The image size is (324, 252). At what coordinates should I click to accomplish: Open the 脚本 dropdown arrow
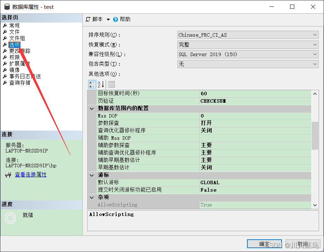(x=108, y=19)
